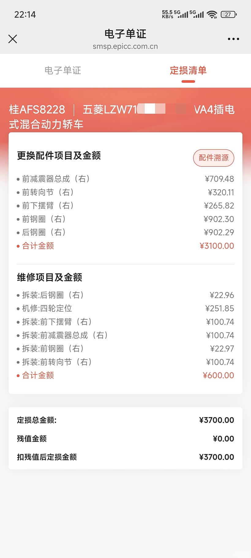The height and width of the screenshot is (558, 251).
Task: Tap the battery indicator in status bar
Action: [229, 14]
